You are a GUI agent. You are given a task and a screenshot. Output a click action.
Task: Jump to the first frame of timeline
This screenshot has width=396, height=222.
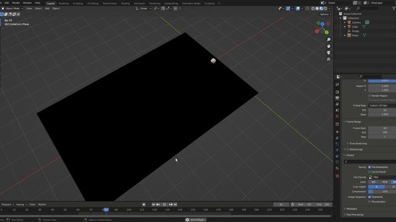pos(153,205)
